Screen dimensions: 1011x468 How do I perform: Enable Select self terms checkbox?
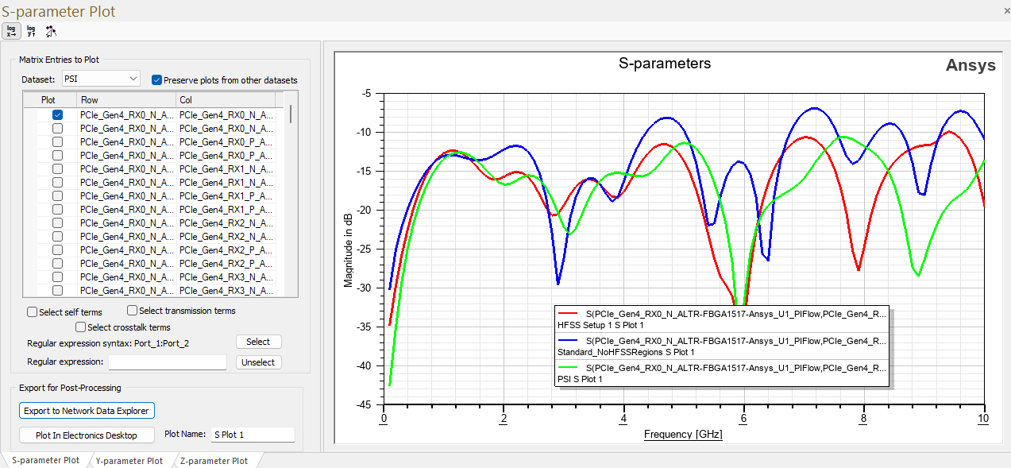coord(33,312)
